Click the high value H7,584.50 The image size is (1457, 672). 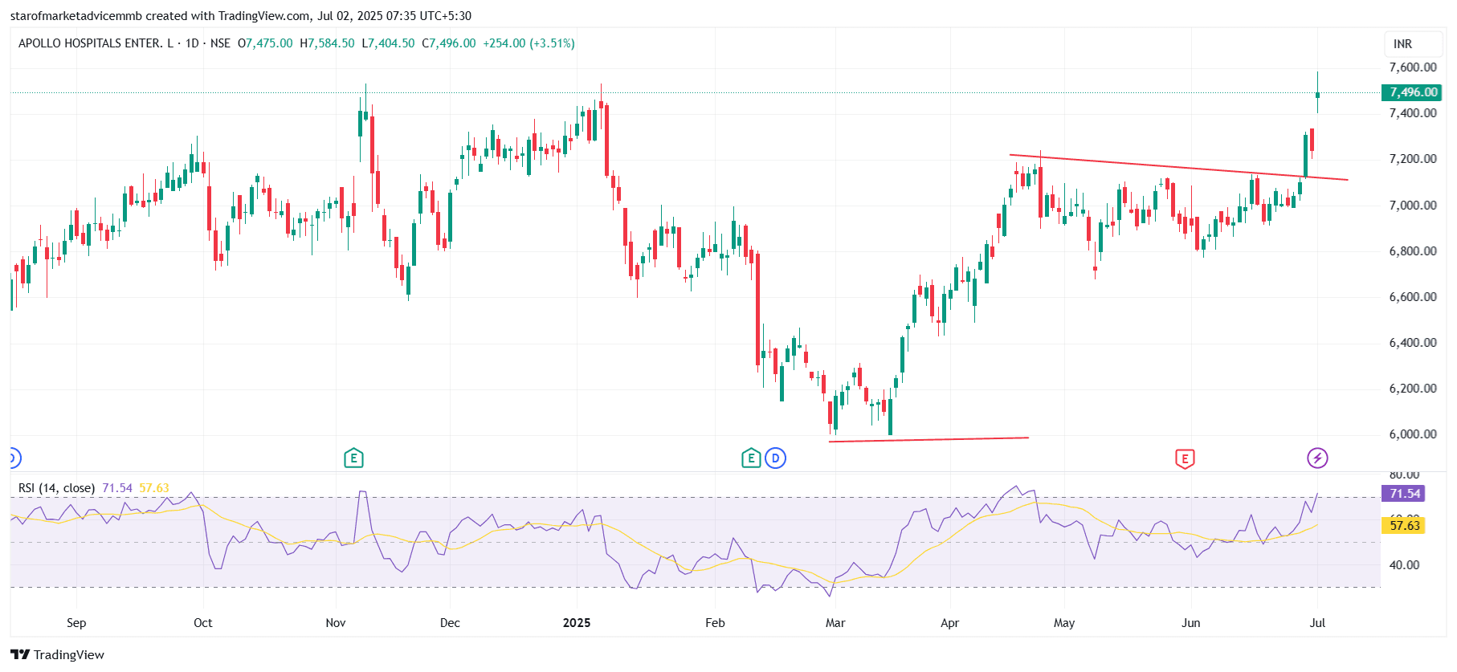[x=327, y=43]
